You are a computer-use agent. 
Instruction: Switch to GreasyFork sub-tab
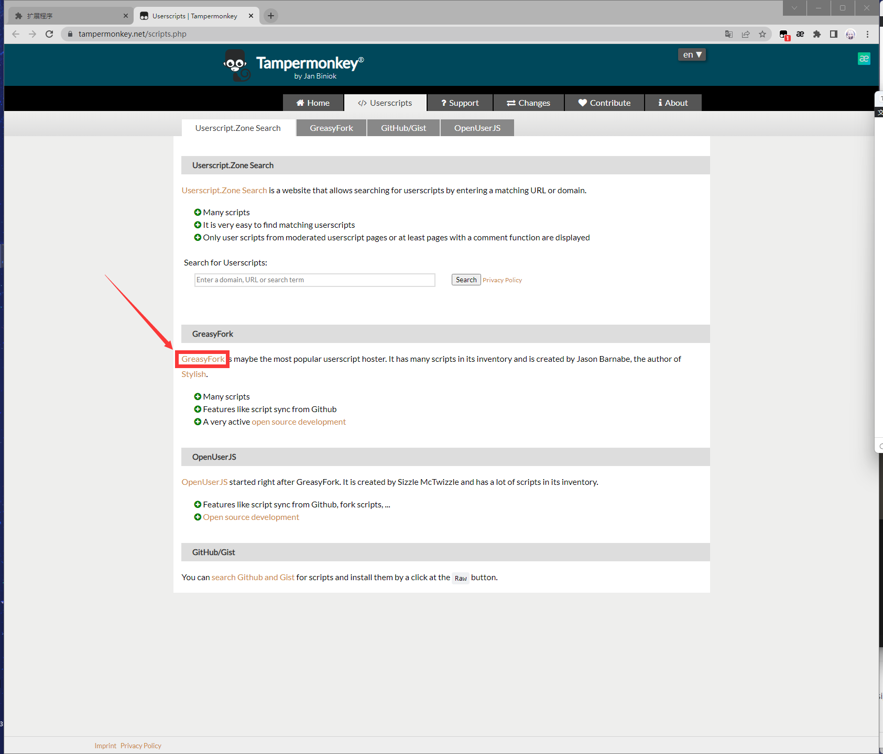point(331,128)
